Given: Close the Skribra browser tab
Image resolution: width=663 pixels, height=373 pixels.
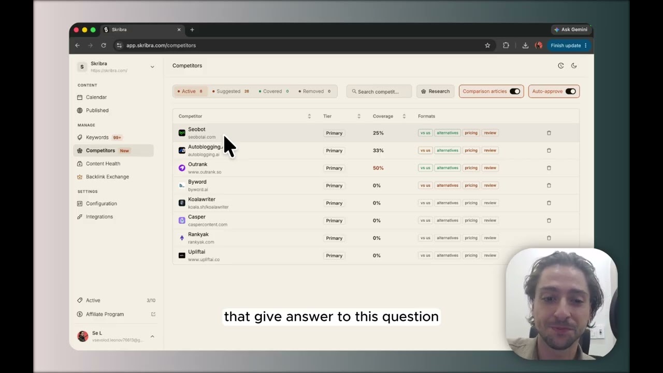Looking at the screenshot, I should (x=179, y=30).
